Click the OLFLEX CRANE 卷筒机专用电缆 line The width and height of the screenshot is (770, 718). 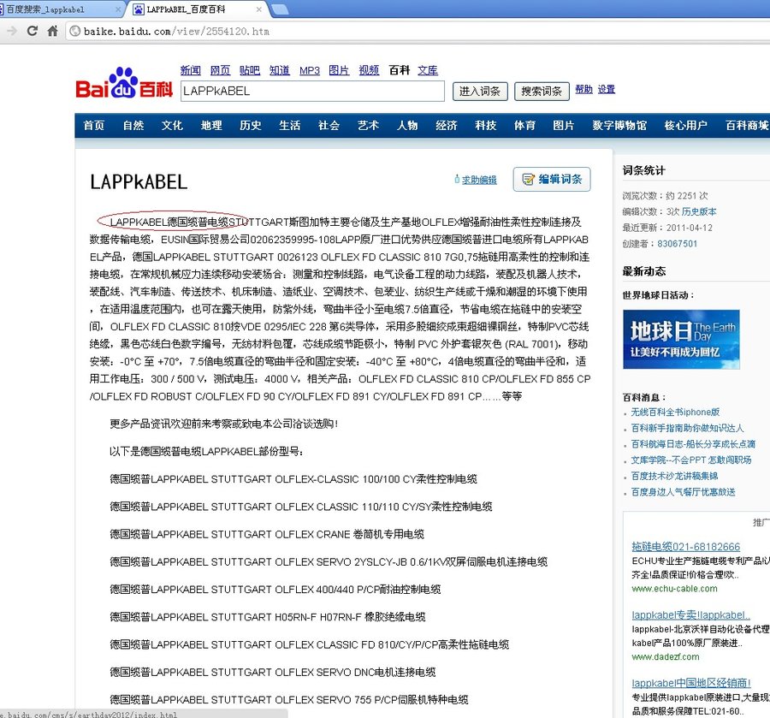pyautogui.click(x=267, y=534)
